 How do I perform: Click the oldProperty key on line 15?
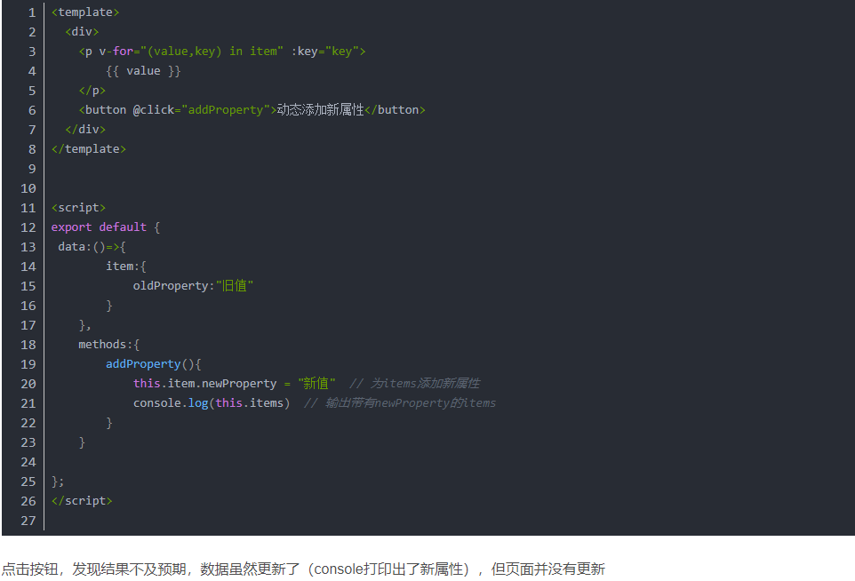(x=171, y=286)
